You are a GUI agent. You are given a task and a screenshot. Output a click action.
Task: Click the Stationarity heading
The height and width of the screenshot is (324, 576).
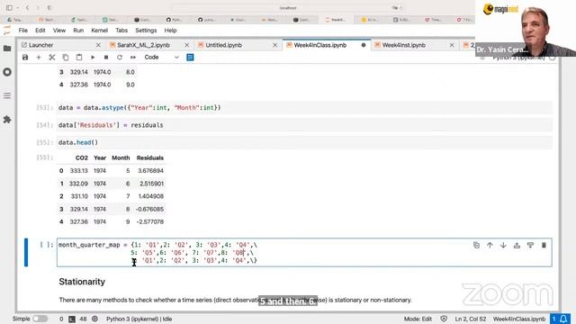pyautogui.click(x=82, y=282)
